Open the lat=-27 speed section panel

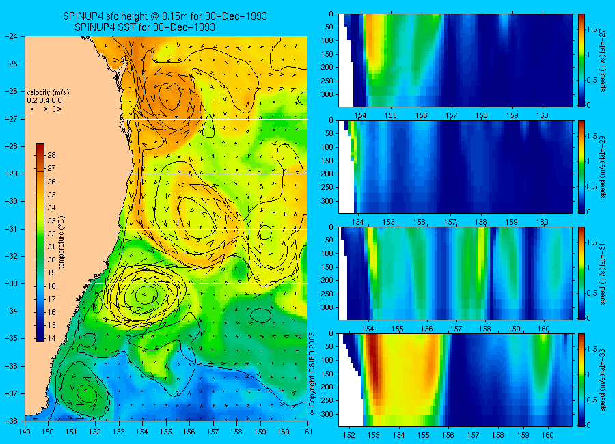[455, 60]
